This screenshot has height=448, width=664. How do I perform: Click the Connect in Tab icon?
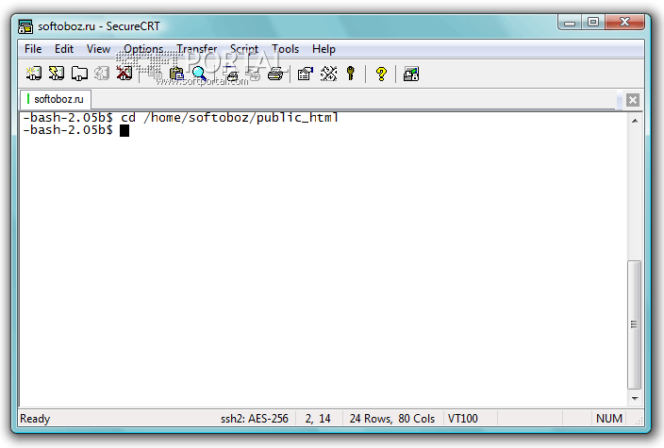pyautogui.click(x=79, y=74)
